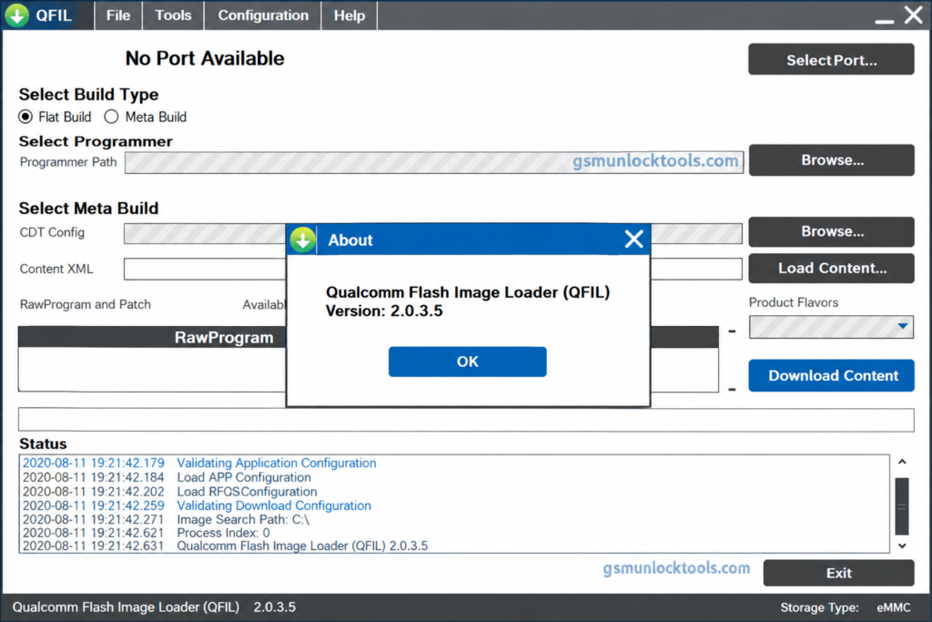Open the Configuration menu
The width and height of the screenshot is (932, 622).
(263, 15)
